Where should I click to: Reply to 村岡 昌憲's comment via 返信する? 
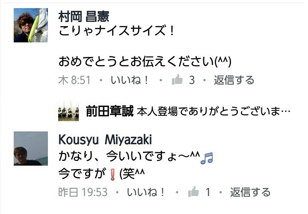(234, 80)
